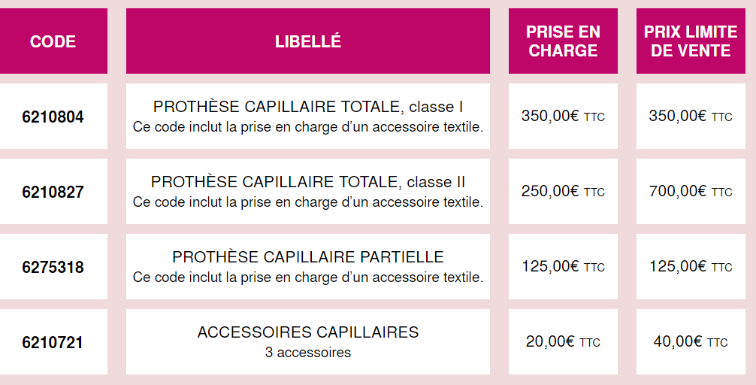Select the 20,00€ prise en charge cell
This screenshot has height=385, width=756.
point(563,342)
